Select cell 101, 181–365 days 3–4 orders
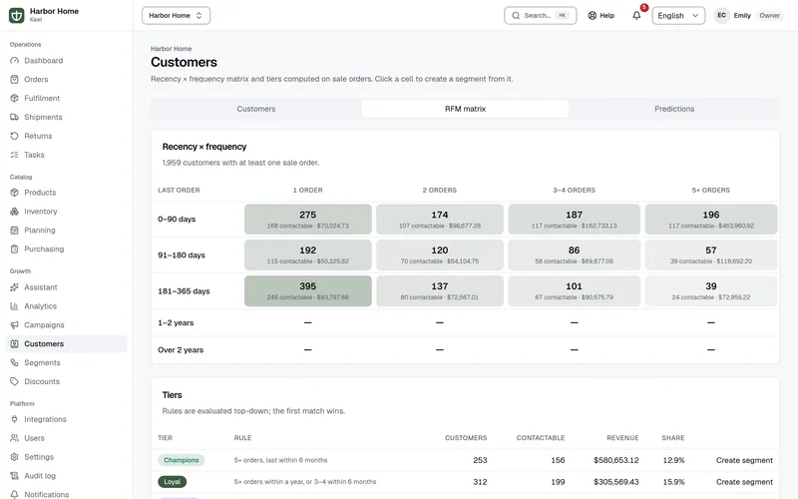 pos(575,291)
